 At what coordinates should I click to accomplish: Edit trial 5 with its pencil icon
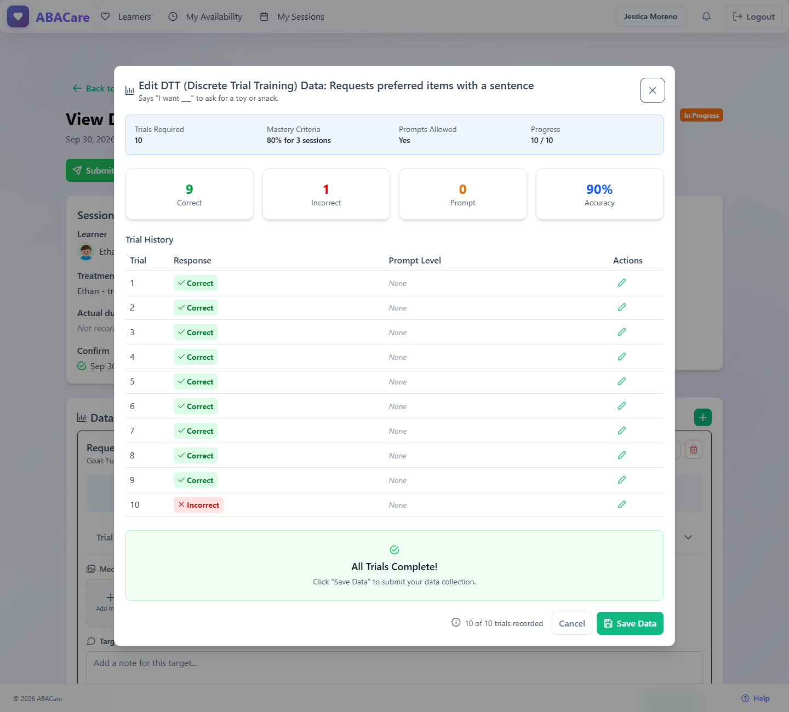click(x=621, y=381)
